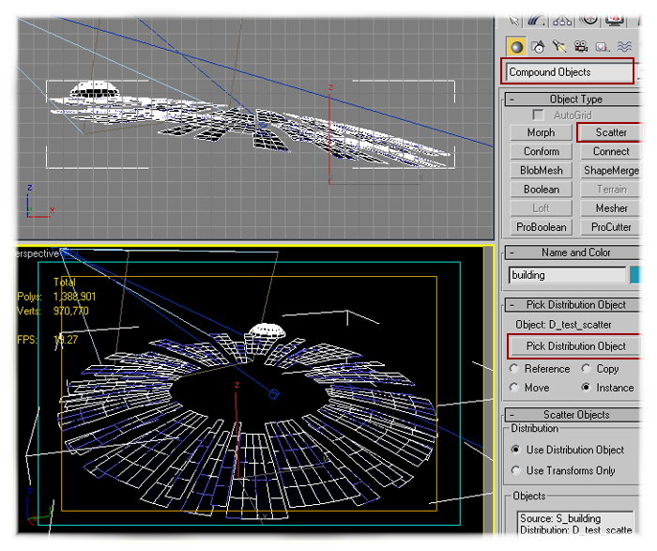Open the Display panel monitor icon
Screen dimensions: 657x551
coord(617,19)
